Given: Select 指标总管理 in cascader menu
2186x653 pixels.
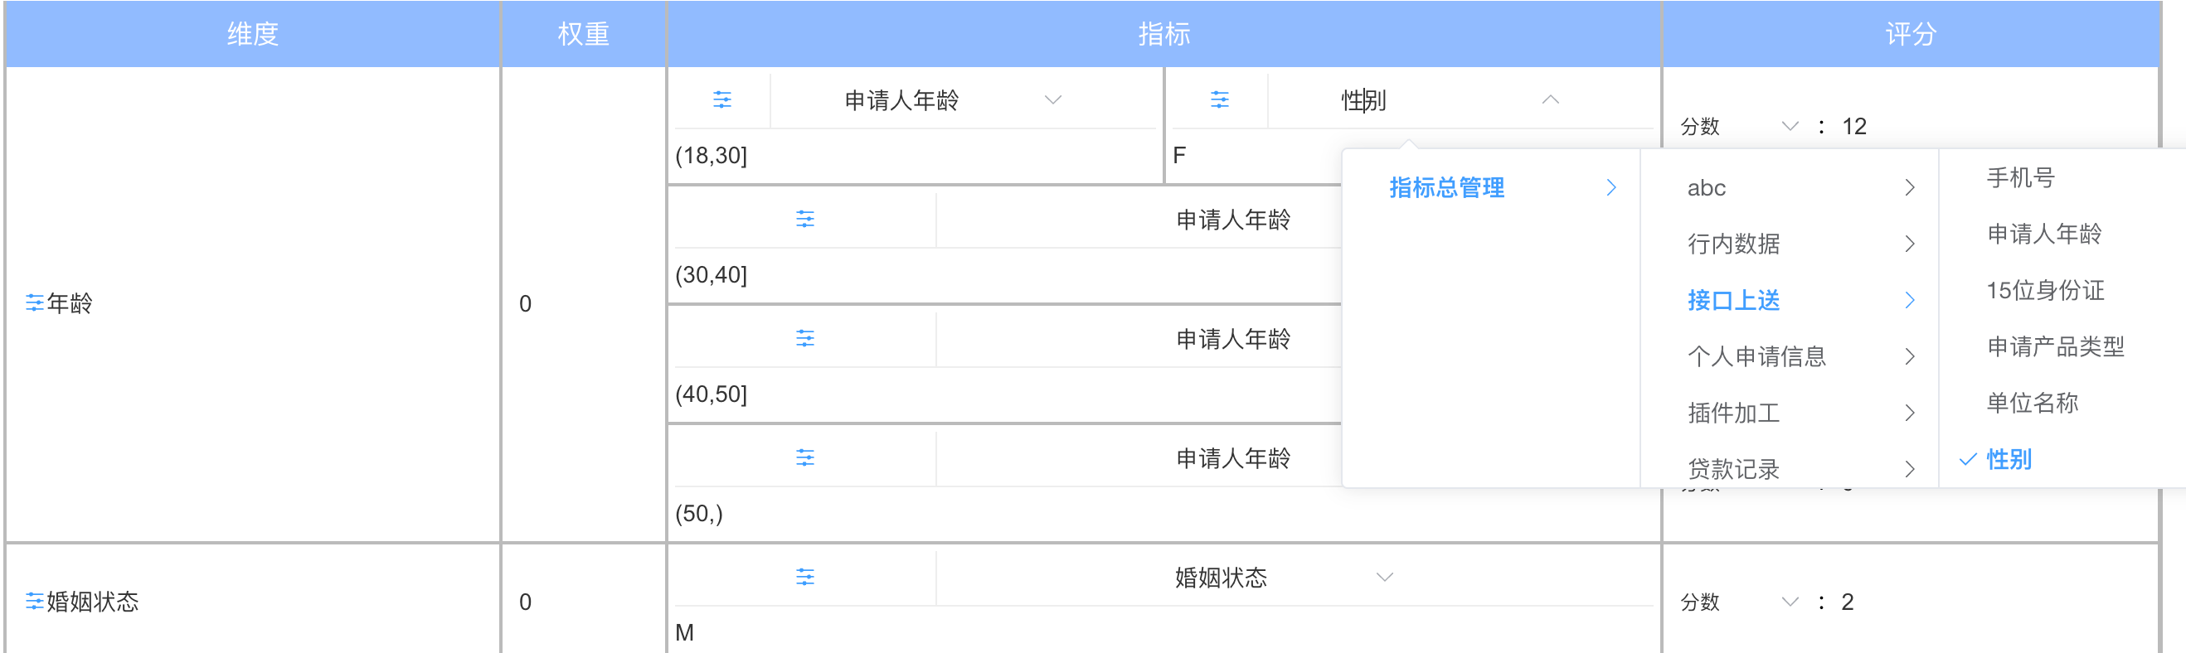Looking at the screenshot, I should click(x=1447, y=187).
